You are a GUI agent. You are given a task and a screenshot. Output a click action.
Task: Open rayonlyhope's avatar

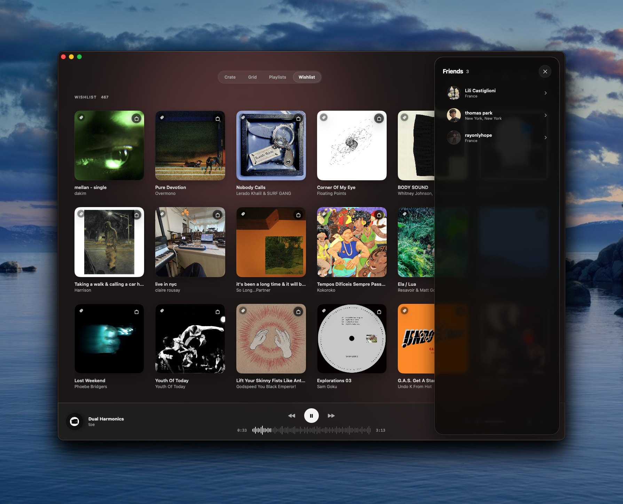pos(454,137)
